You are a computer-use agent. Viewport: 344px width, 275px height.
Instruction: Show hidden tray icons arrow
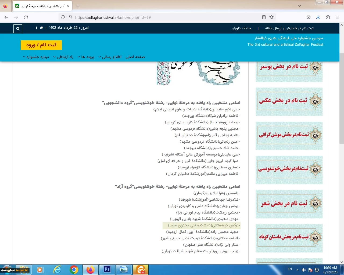point(297,270)
